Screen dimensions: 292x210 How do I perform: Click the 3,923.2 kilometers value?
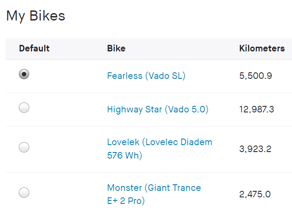coord(255,149)
